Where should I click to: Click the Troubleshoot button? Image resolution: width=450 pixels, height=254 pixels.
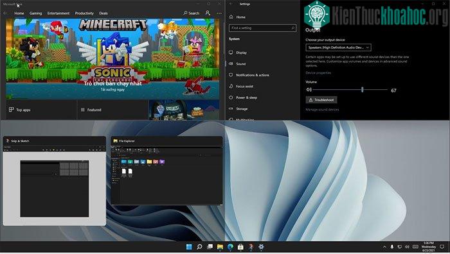321,100
